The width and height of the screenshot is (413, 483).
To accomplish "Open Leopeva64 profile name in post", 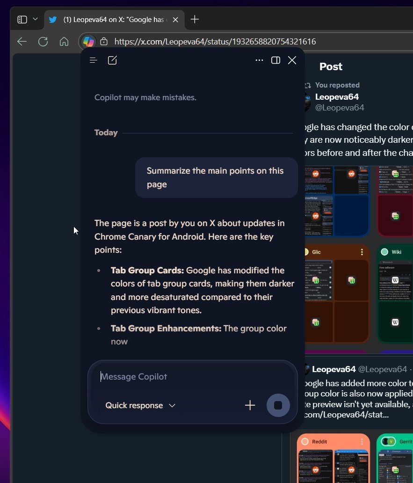I will (x=337, y=97).
